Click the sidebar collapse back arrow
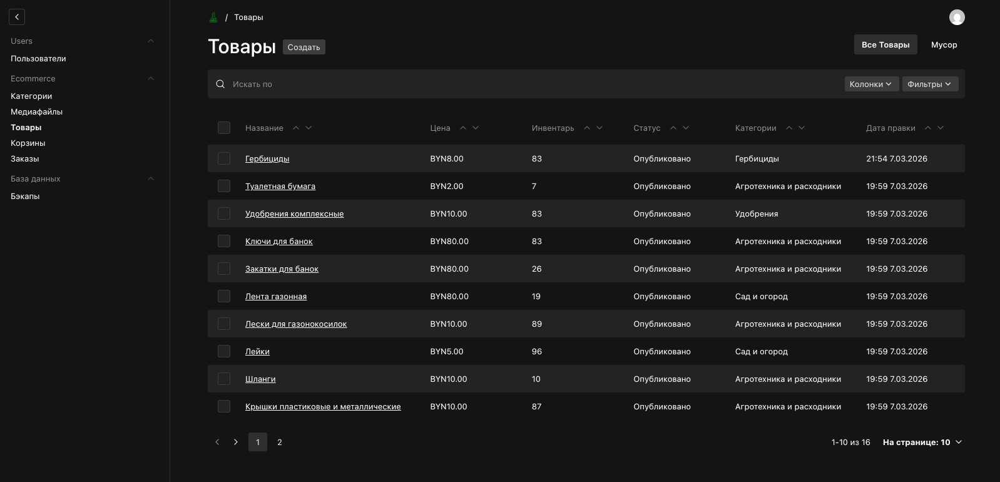Screen dimensions: 1000x482 (x=17, y=17)
